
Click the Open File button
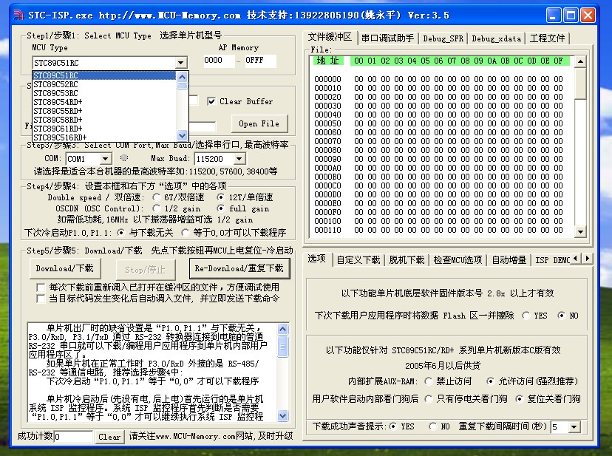[x=259, y=123]
